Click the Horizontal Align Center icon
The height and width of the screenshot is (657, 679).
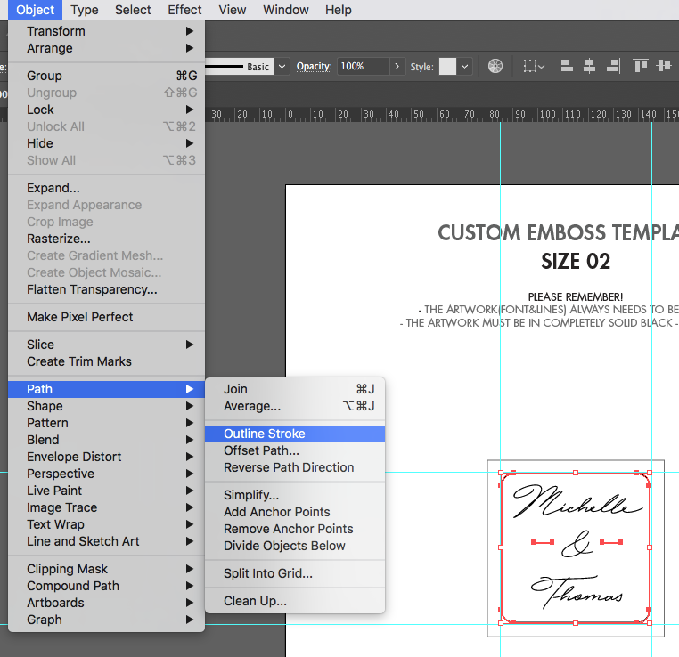pyautogui.click(x=589, y=67)
